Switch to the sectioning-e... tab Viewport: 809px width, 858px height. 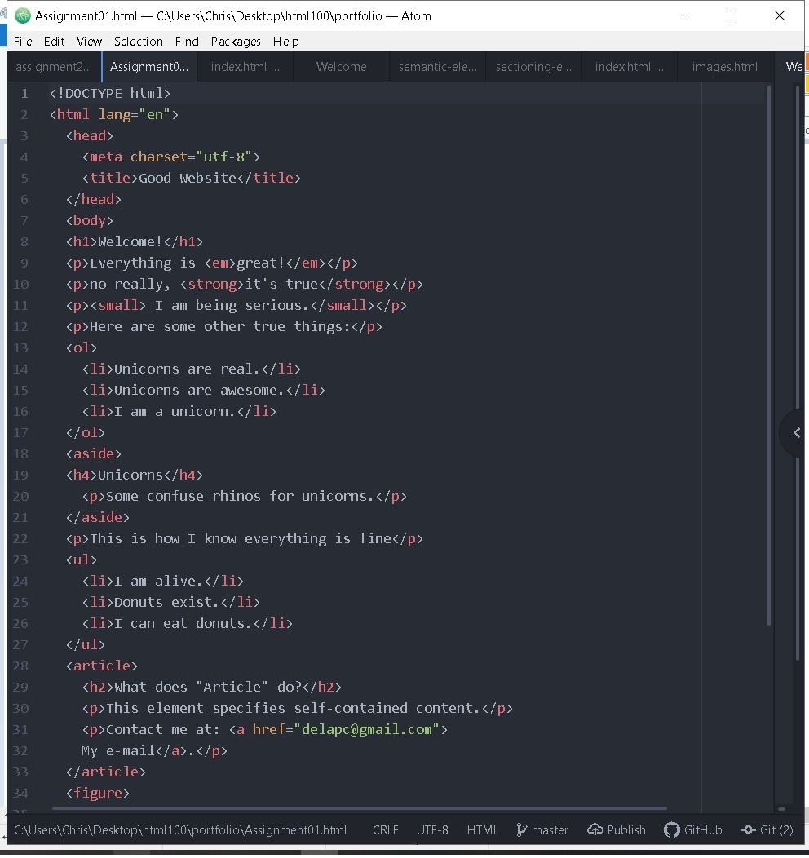click(533, 67)
